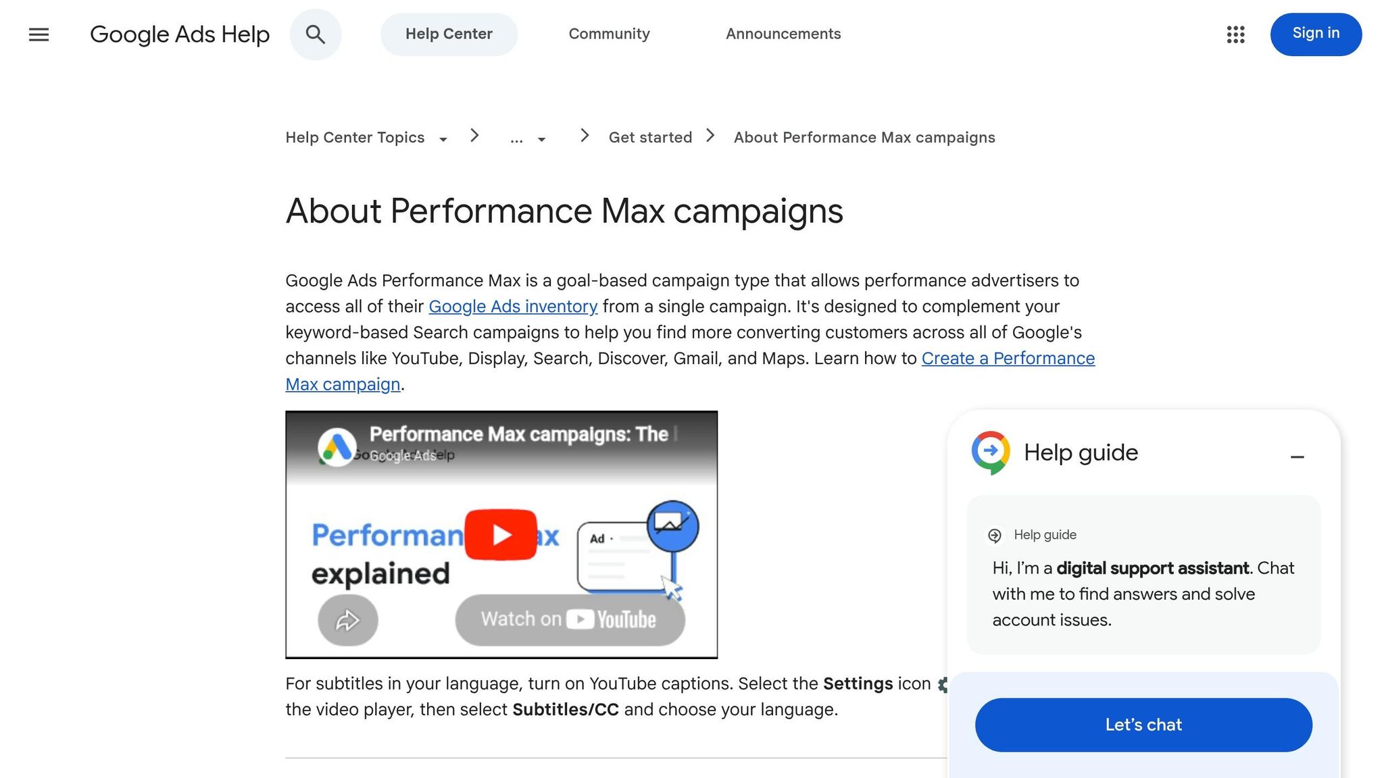Click the Google Ads channel logo in video
1384x778 pixels.
tap(337, 446)
